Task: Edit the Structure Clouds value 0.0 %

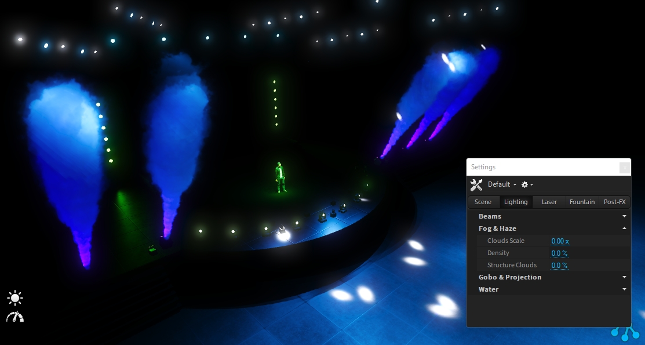Action: [559, 265]
